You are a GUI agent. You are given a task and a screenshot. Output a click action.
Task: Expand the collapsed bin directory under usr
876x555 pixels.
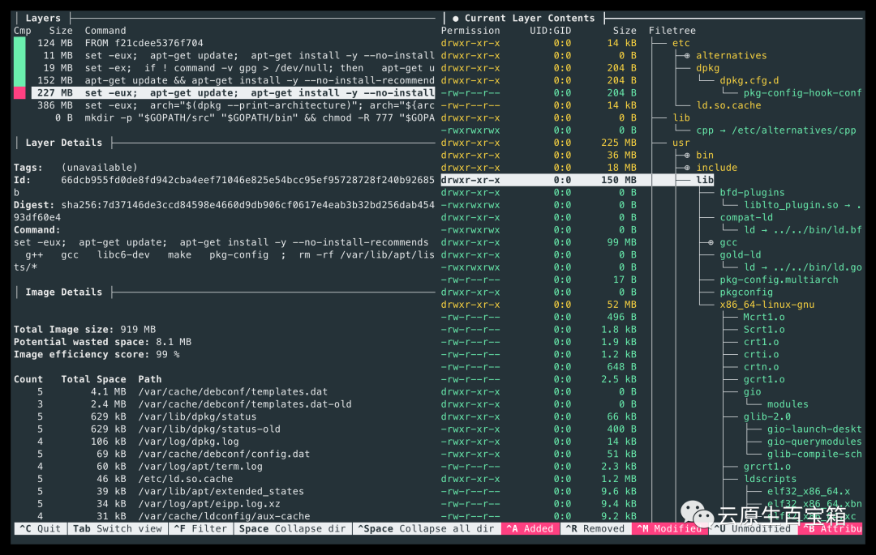pyautogui.click(x=687, y=155)
